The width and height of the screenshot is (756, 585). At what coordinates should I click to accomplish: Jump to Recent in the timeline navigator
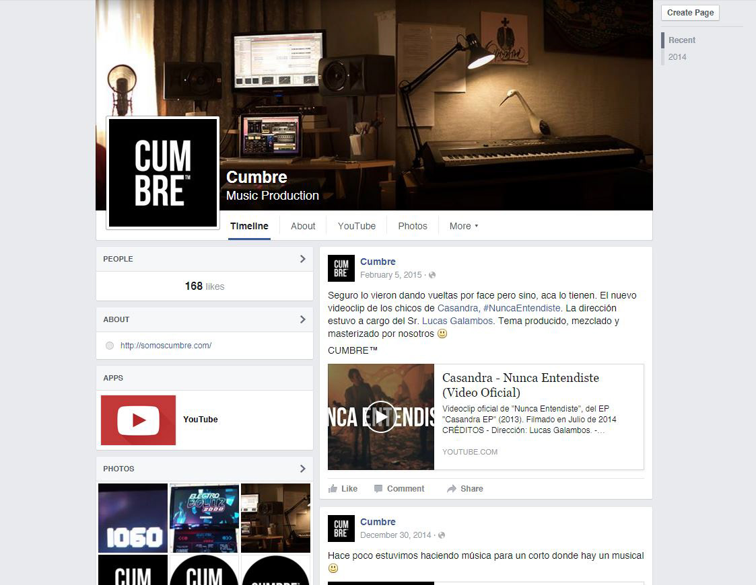pos(682,40)
